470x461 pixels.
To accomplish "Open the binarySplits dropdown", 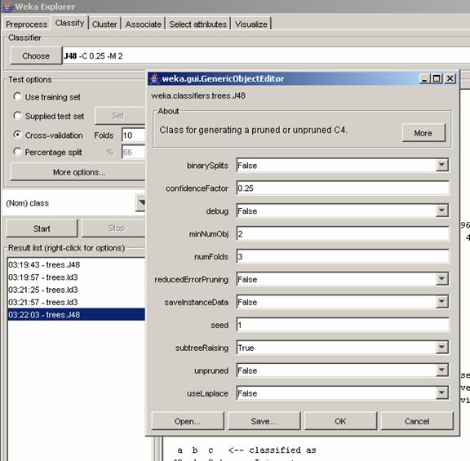I will tap(441, 165).
